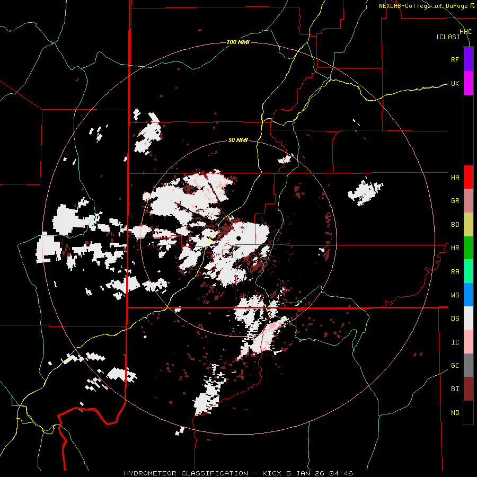
Task: Click the RA legend label
Action: (x=455, y=272)
